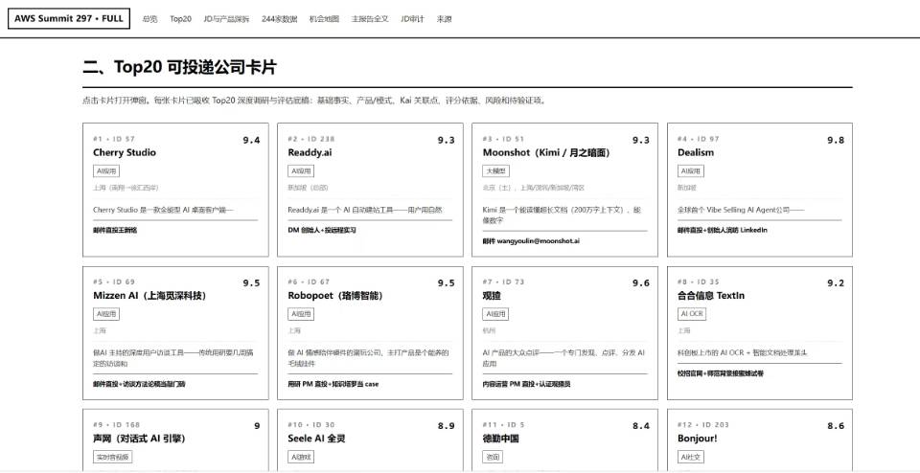The width and height of the screenshot is (920, 473).
Task: Open the Bonjour! card title
Action: 698,439
